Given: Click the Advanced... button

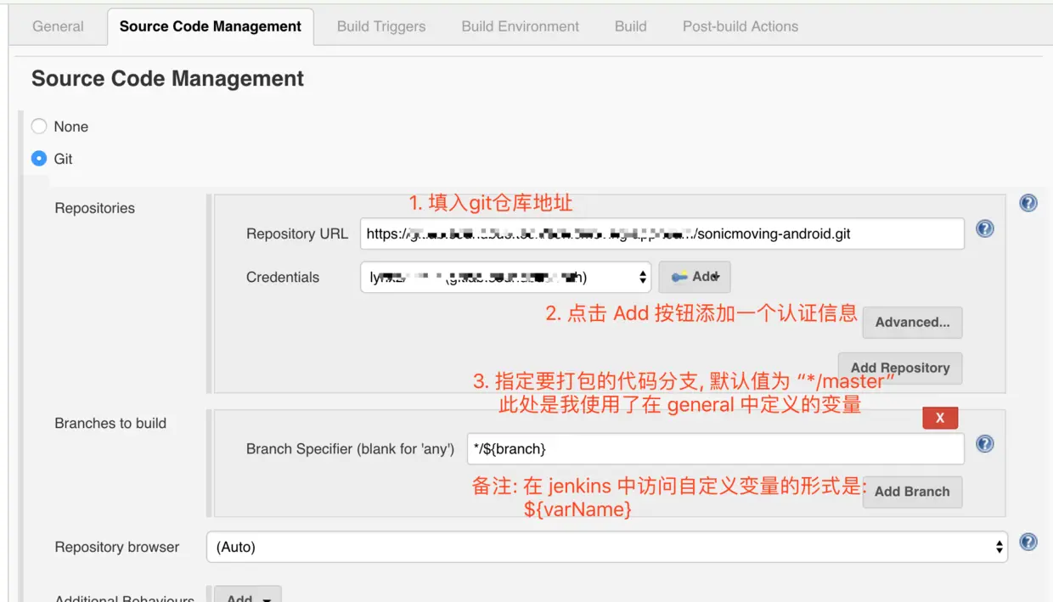Looking at the screenshot, I should (912, 322).
